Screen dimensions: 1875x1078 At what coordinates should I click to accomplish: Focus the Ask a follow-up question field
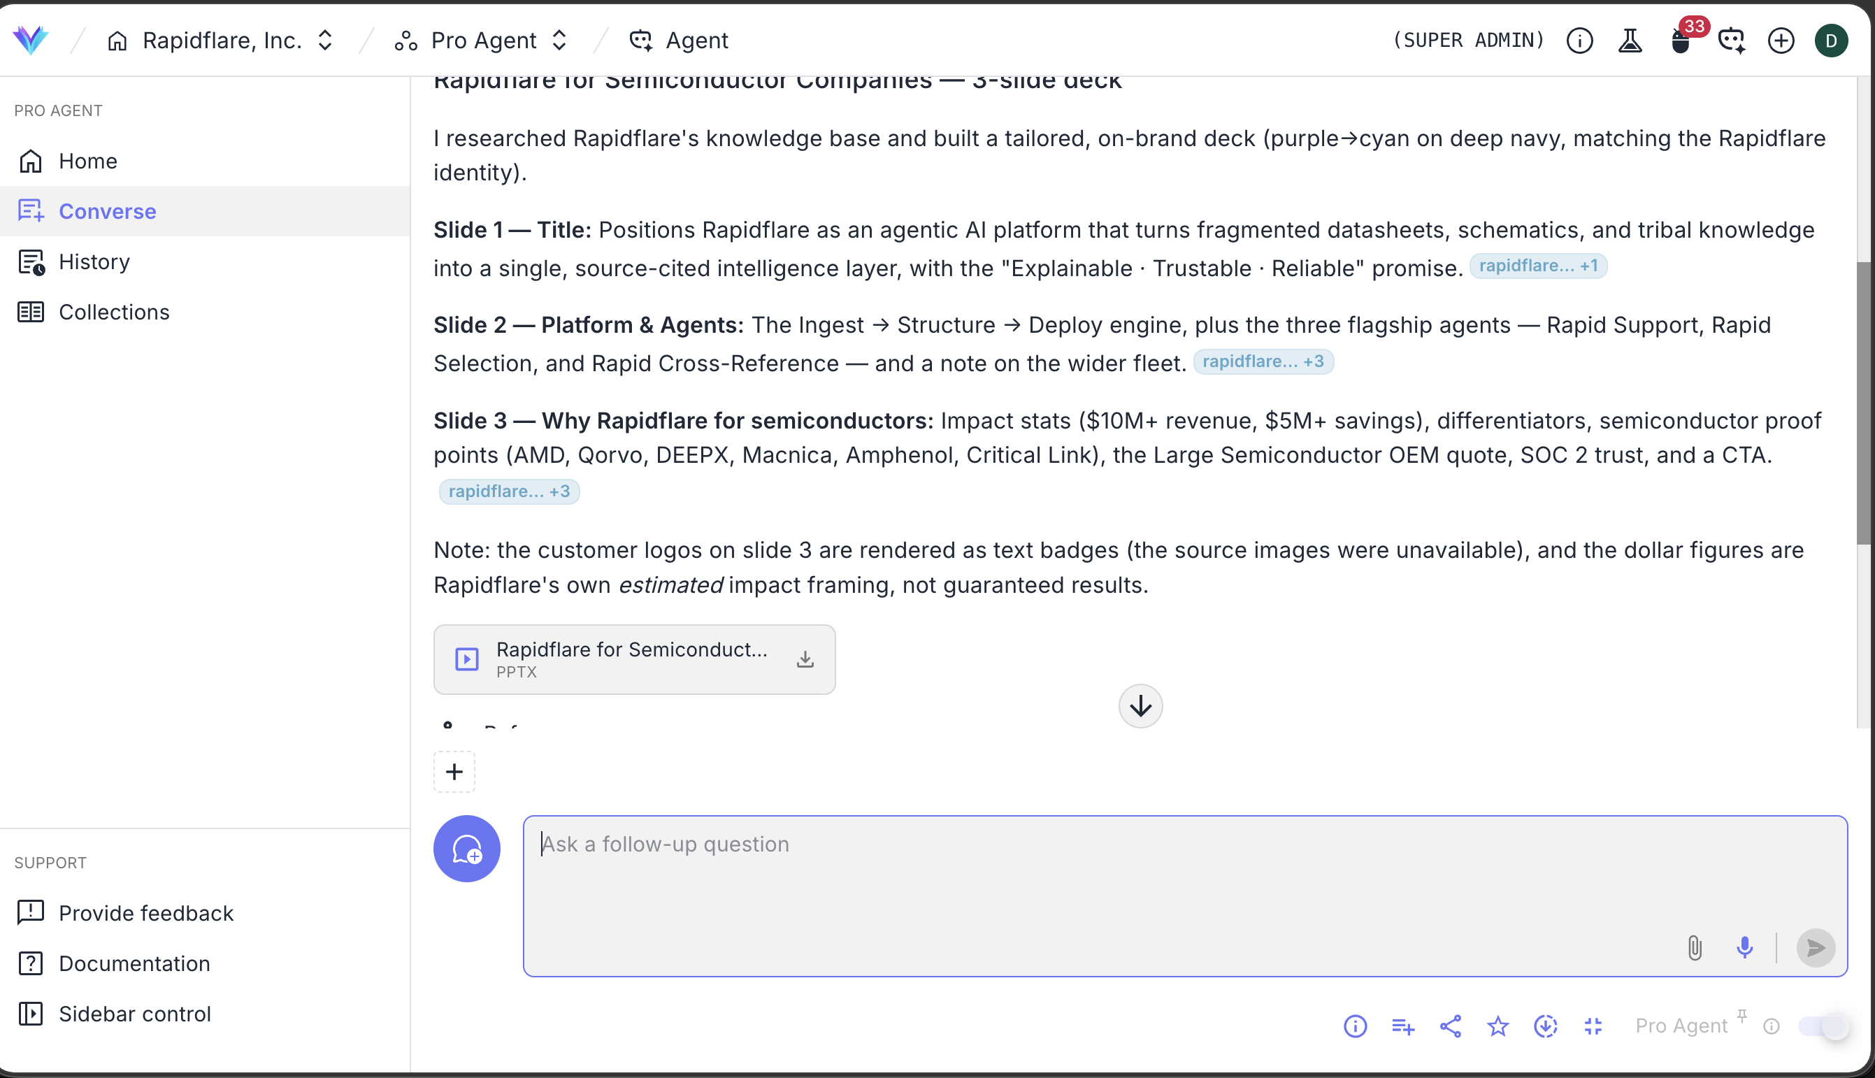[x=1185, y=896]
